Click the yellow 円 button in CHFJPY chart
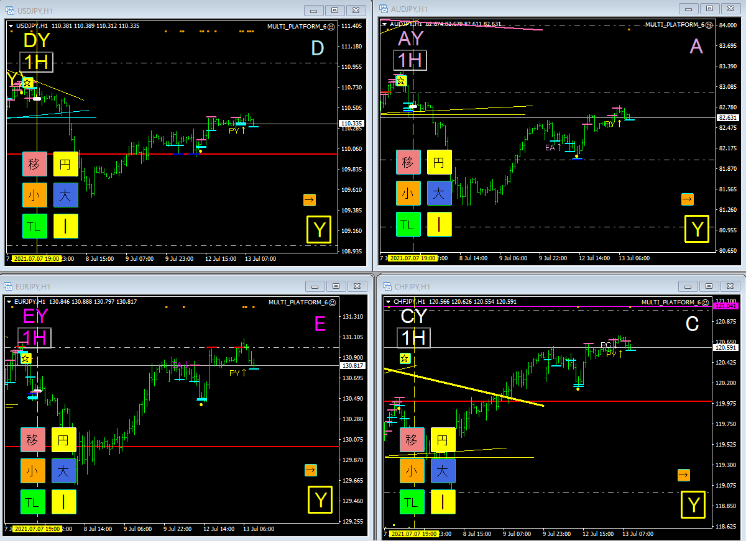This screenshot has width=746, height=541. pyautogui.click(x=442, y=440)
